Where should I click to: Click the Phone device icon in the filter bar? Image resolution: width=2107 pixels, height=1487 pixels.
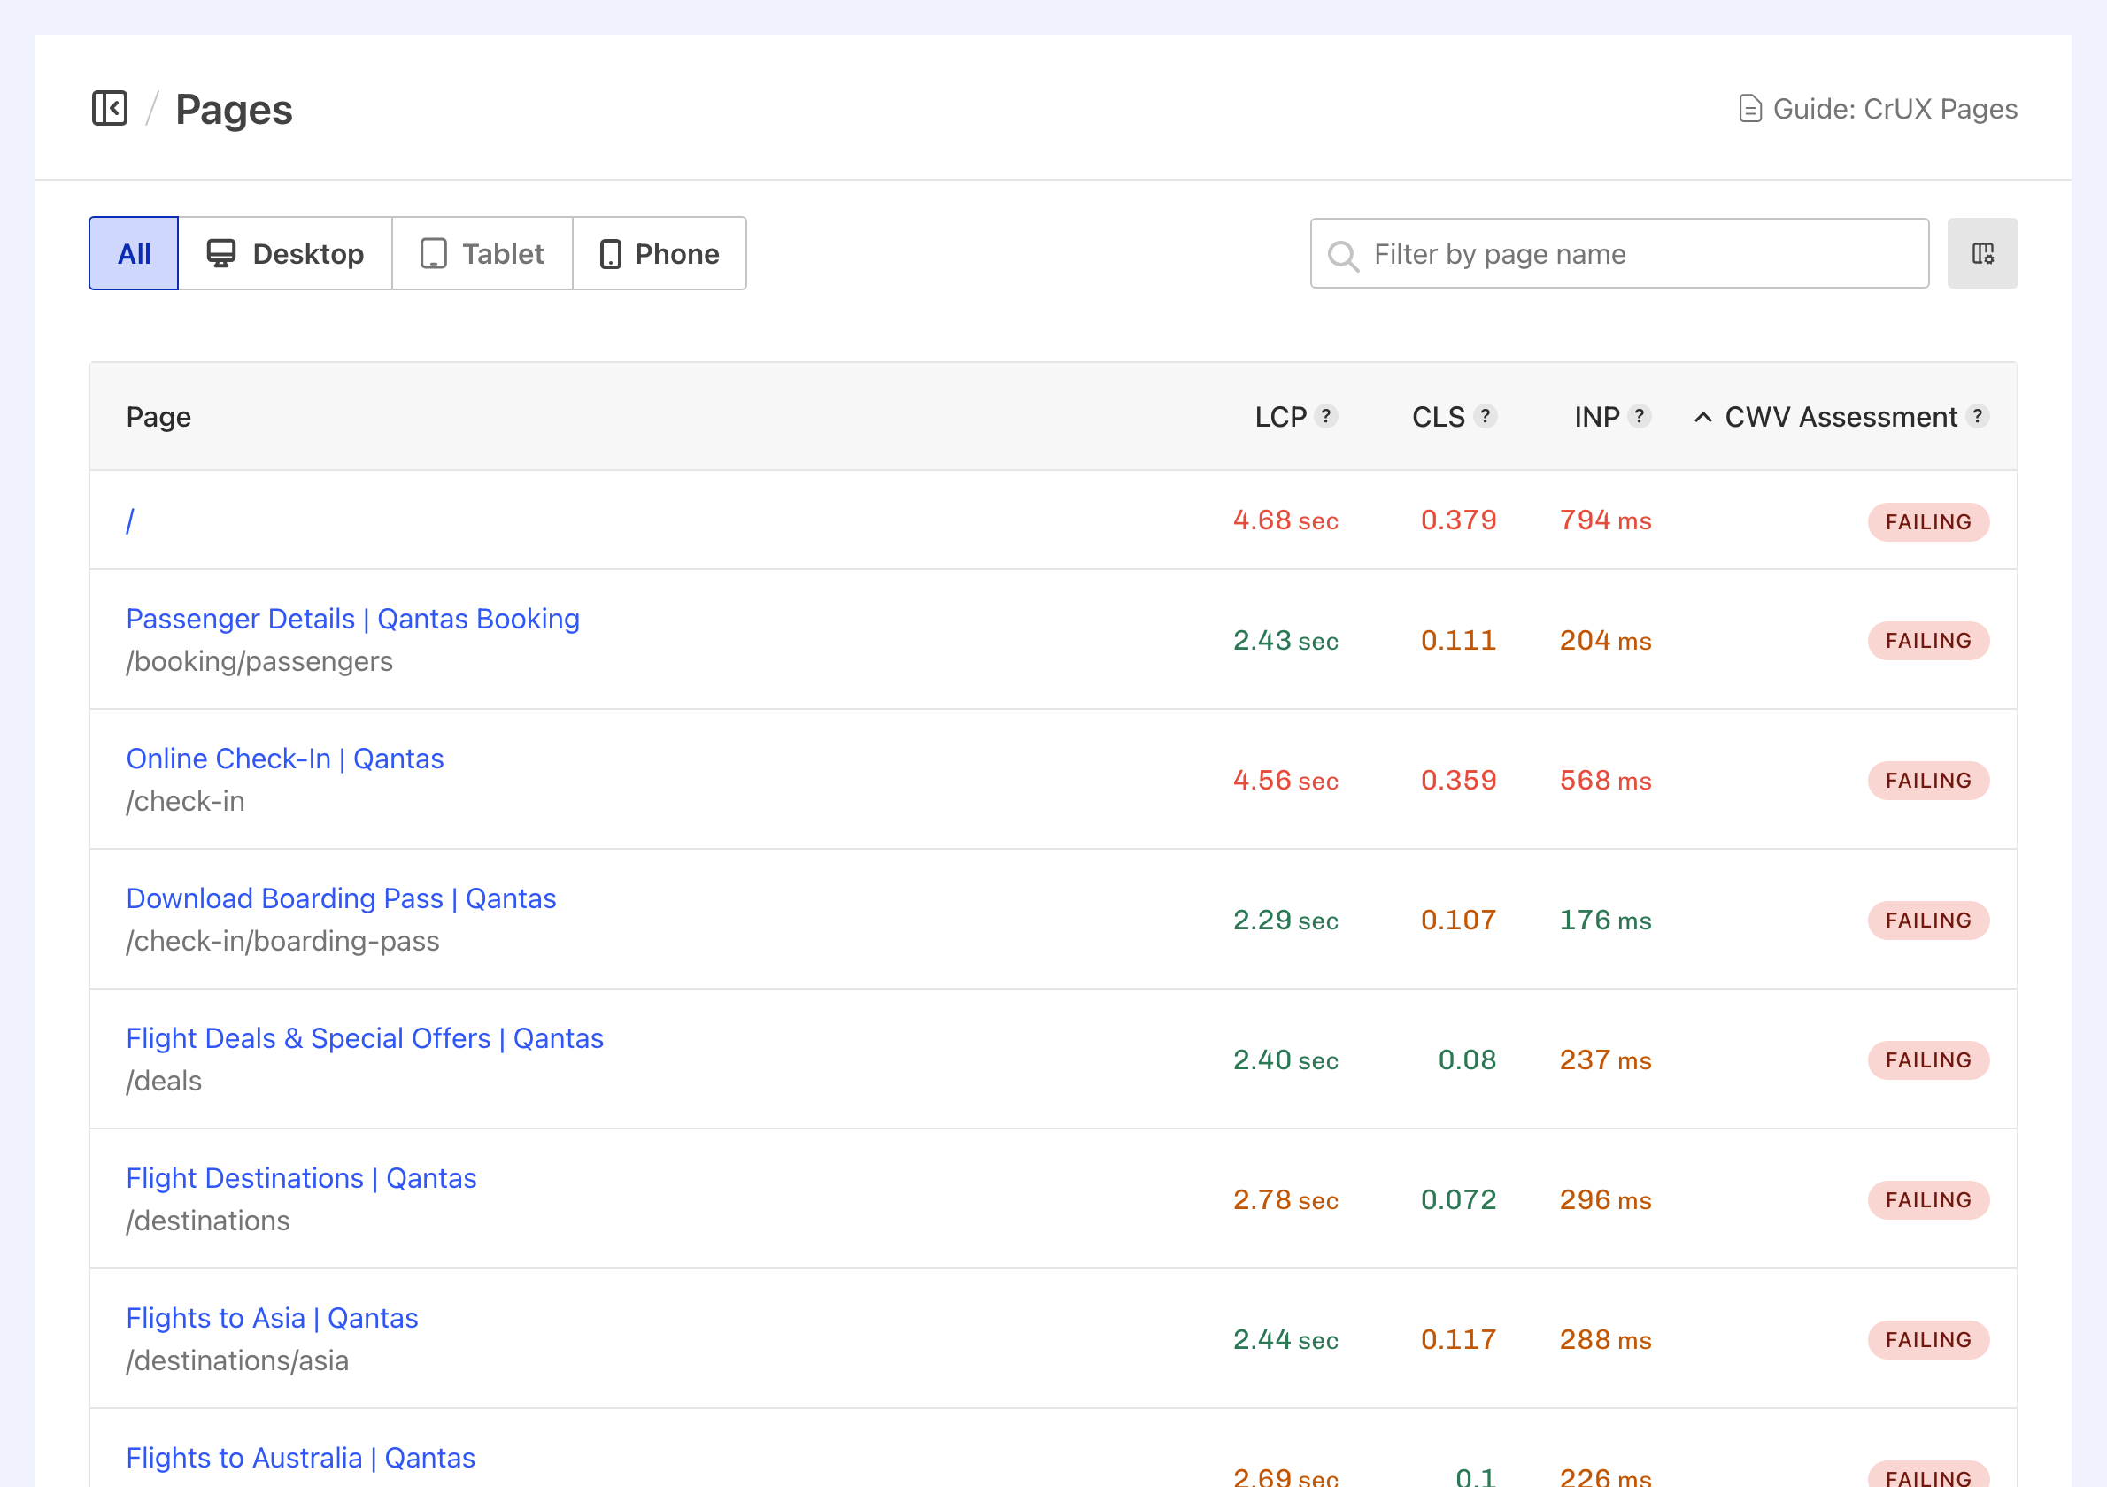[x=611, y=253]
